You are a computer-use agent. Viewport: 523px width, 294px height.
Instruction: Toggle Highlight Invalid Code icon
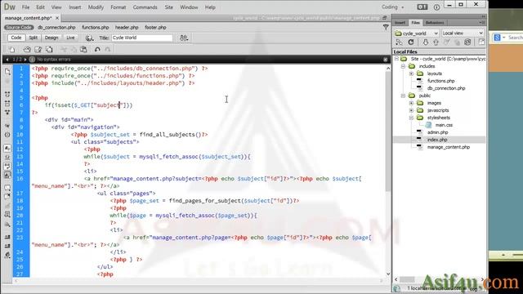[x=7, y=157]
